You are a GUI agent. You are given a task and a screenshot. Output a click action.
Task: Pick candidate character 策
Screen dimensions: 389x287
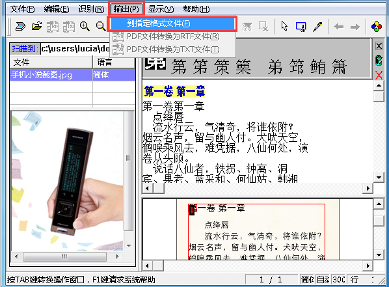(222, 67)
